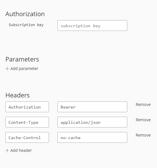Remove the Content-Type header
Image resolution: width=157 pixels, height=168 pixels.
click(x=143, y=120)
